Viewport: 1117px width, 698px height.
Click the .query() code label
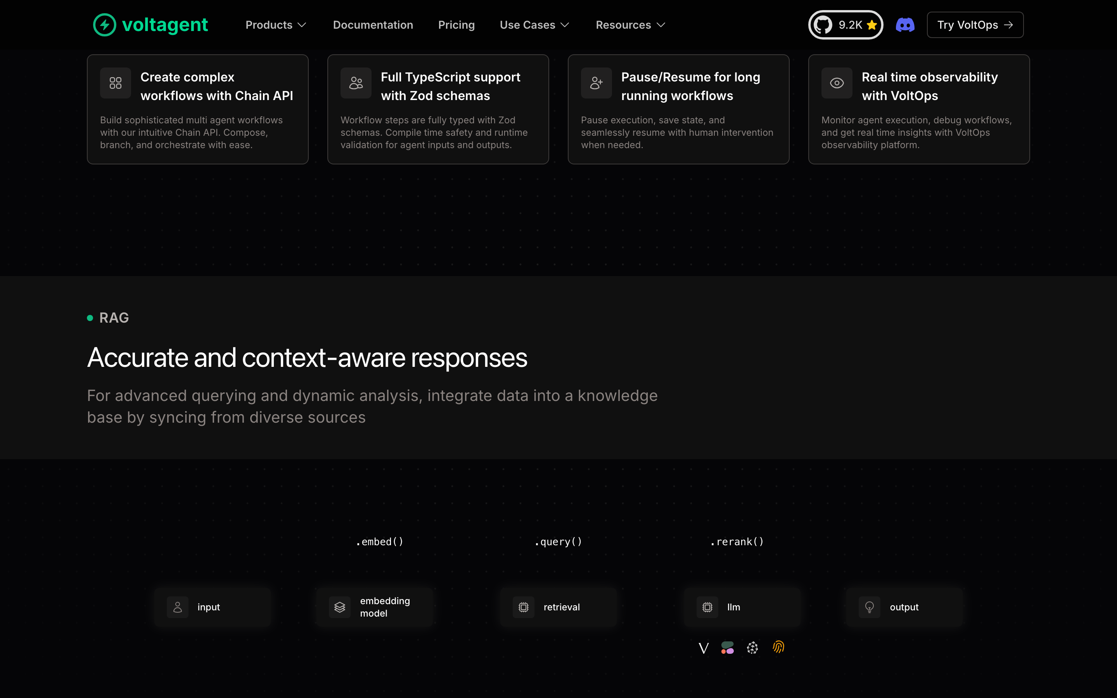[558, 541]
